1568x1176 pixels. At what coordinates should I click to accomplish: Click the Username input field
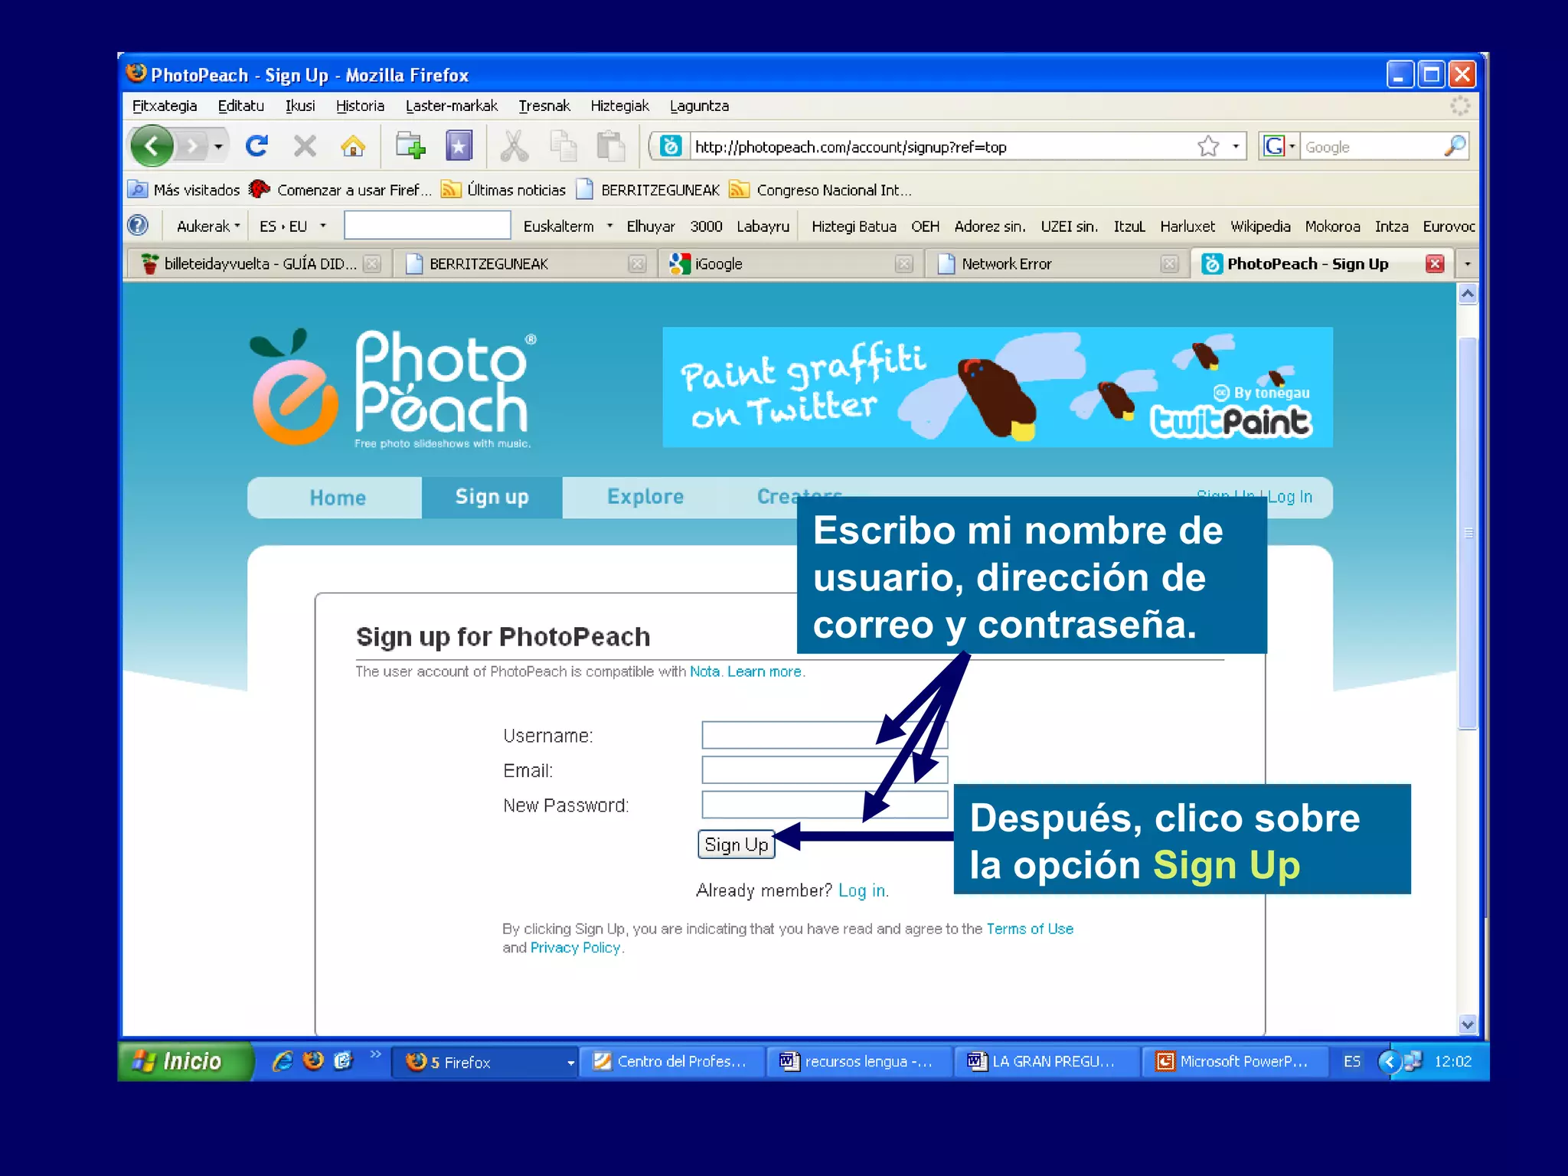825,735
